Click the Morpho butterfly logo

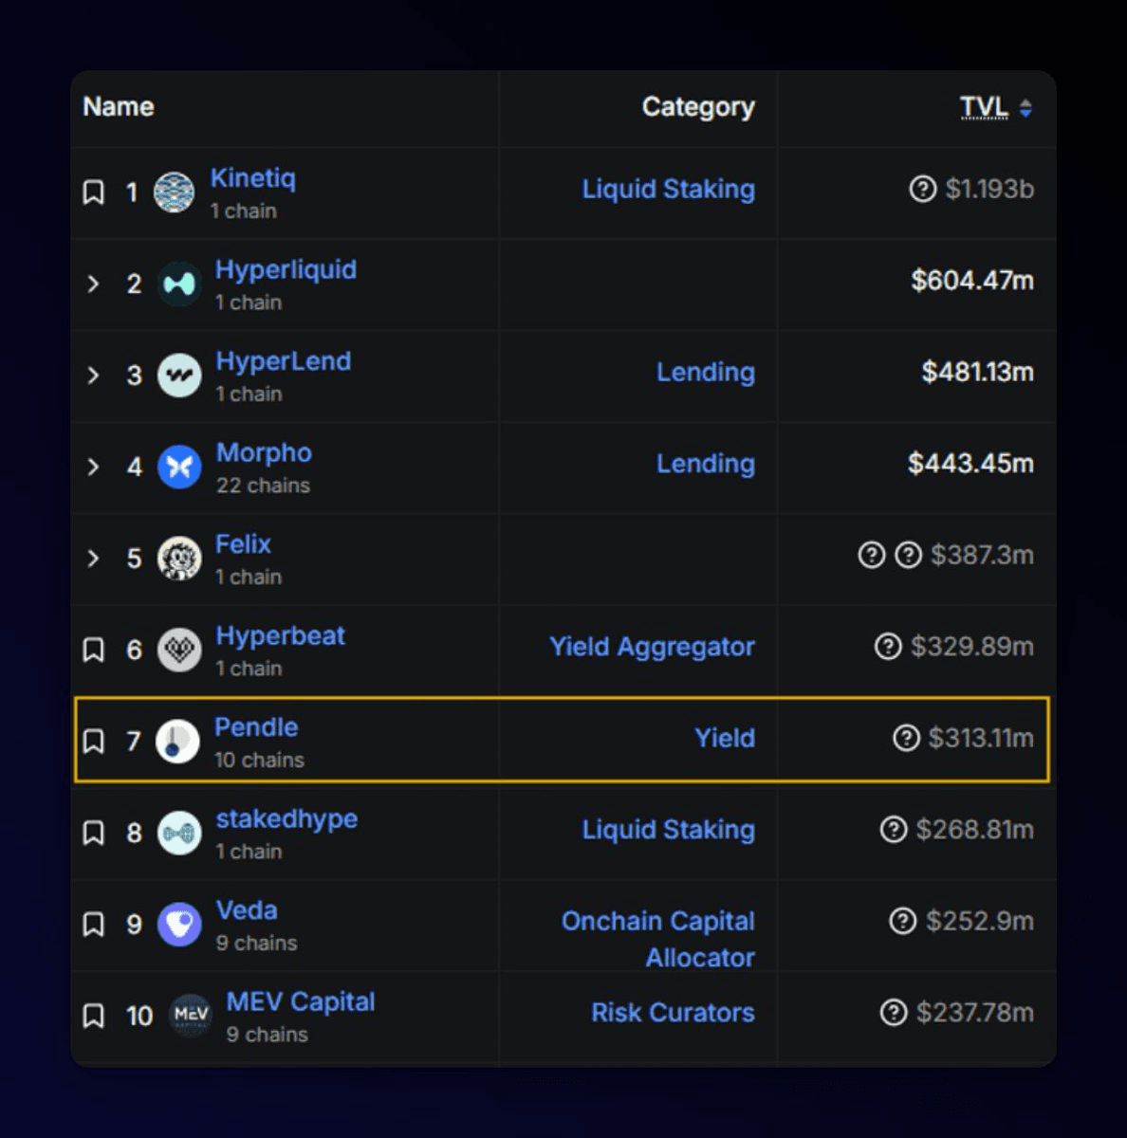pyautogui.click(x=179, y=467)
